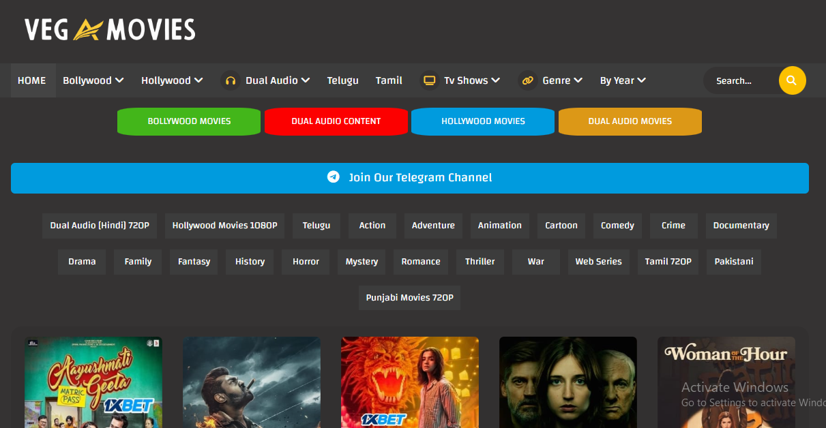Image resolution: width=826 pixels, height=428 pixels.
Task: Open the Woman of the Hour poster
Action: [726, 382]
